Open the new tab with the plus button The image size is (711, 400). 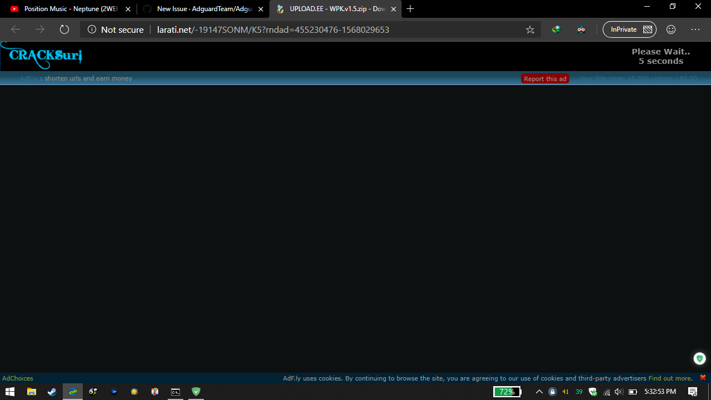pyautogui.click(x=410, y=9)
